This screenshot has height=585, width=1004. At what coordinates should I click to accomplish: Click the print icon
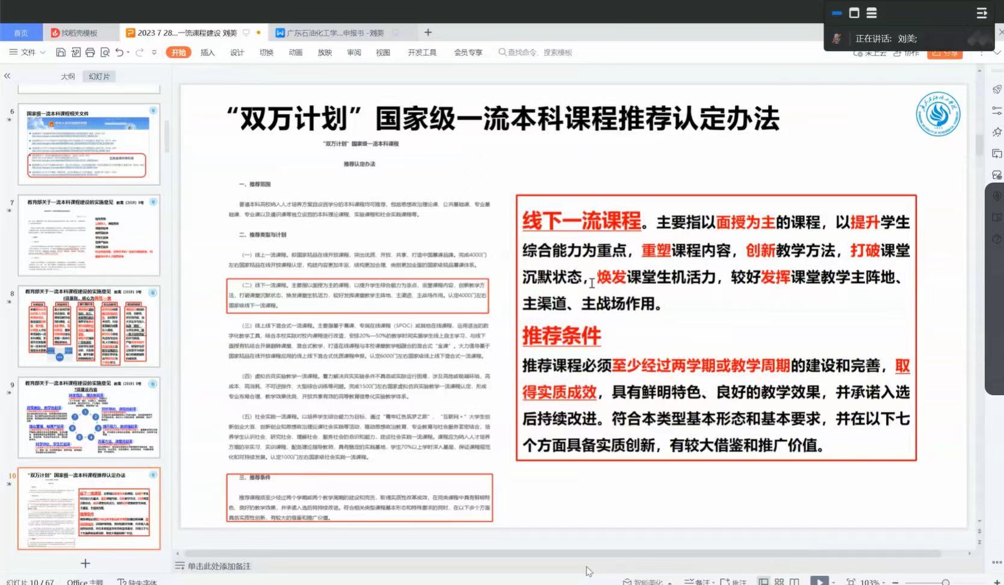tap(90, 52)
